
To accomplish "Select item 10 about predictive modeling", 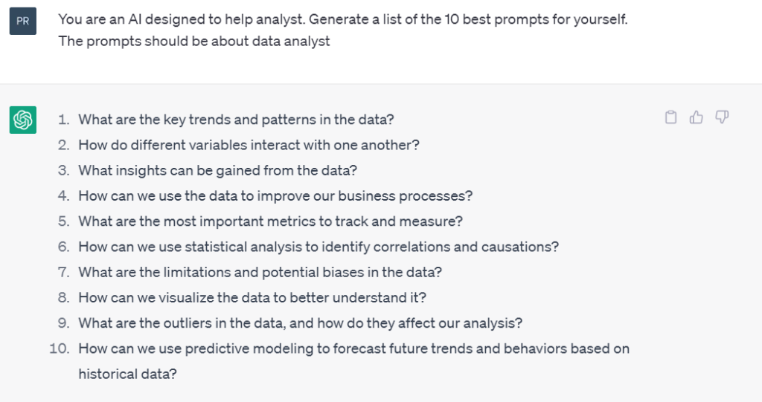I will (353, 348).
